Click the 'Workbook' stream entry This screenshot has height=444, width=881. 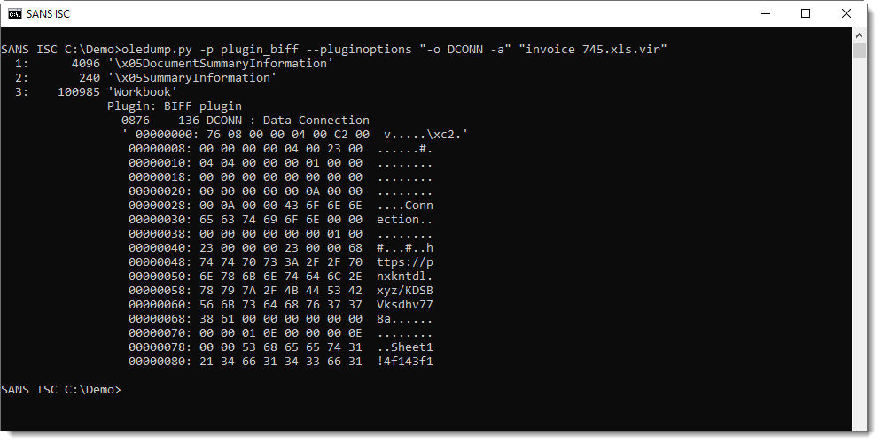tap(144, 91)
